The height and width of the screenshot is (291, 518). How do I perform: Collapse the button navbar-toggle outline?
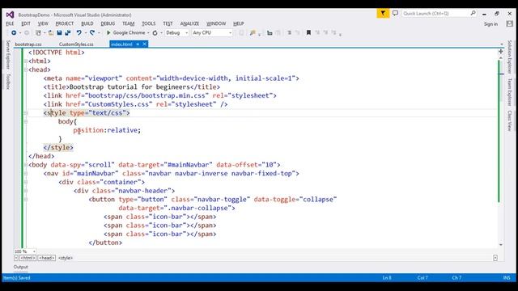26,200
